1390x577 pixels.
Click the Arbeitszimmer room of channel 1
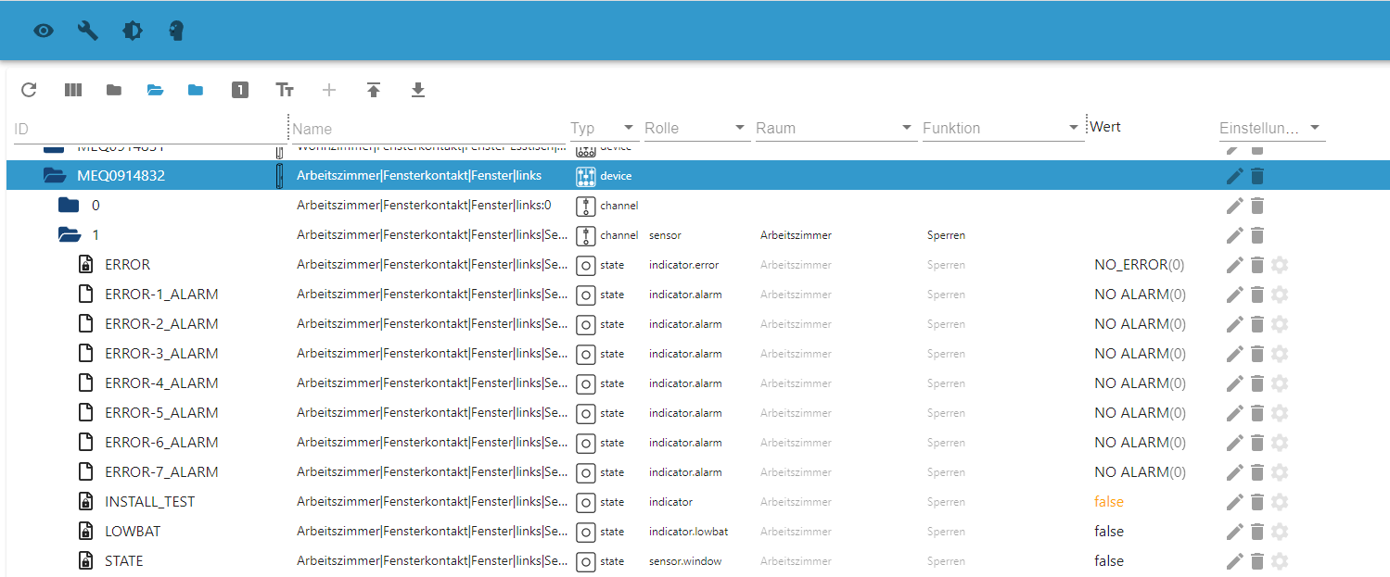point(796,235)
